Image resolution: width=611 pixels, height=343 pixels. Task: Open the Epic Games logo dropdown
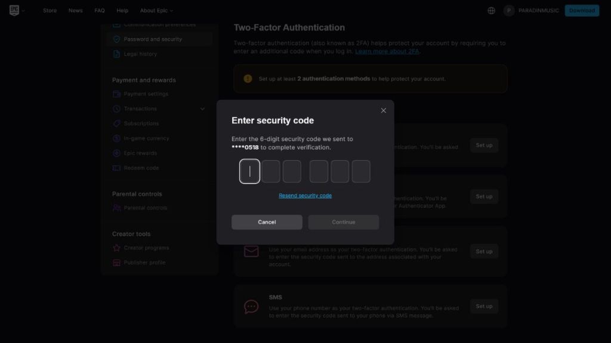coord(17,10)
